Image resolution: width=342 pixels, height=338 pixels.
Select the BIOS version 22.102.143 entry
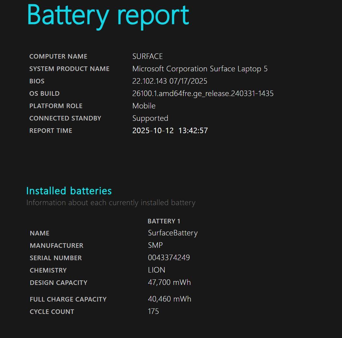click(x=169, y=81)
